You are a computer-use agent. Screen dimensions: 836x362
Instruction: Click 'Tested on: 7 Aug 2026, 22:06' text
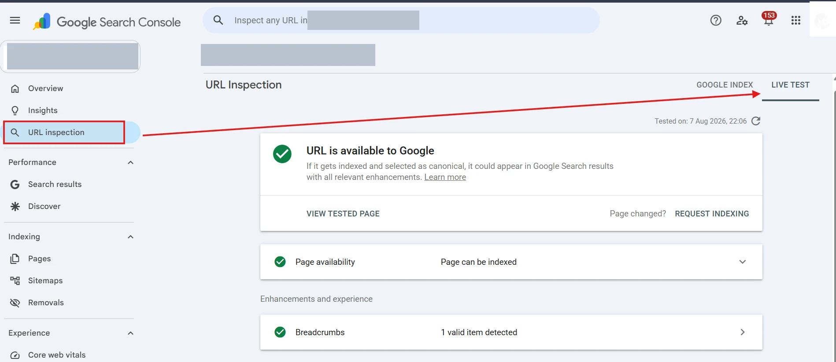point(700,121)
